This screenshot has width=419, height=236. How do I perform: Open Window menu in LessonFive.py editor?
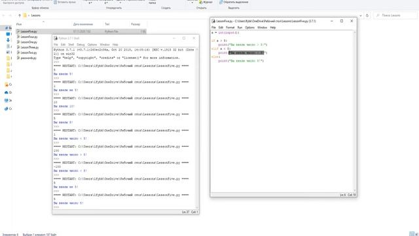click(x=262, y=28)
